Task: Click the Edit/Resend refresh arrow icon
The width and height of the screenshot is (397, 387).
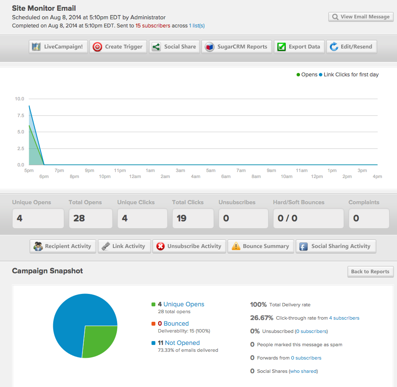Action: [x=334, y=47]
